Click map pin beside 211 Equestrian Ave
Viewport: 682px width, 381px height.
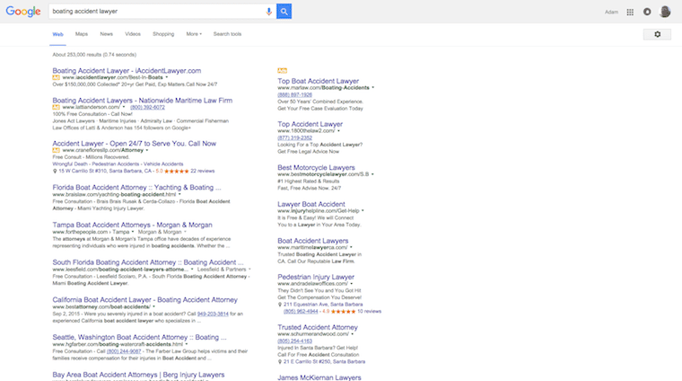coord(280,305)
